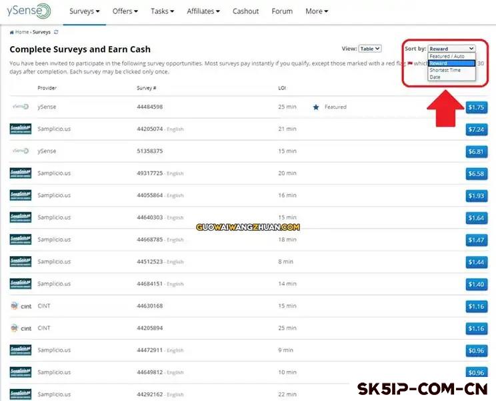Click Samplicio logo for survey 44512523
The image size is (496, 401).
(x=21, y=262)
